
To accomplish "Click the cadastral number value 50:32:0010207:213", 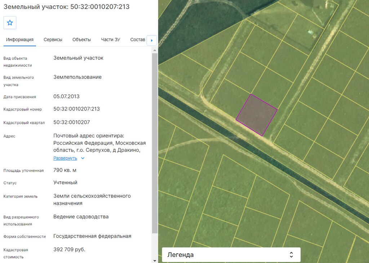I will 76,109.
